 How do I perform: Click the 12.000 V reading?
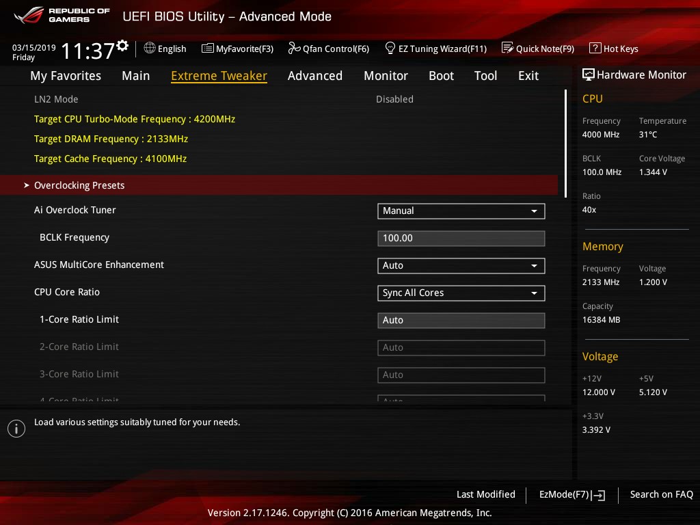(599, 392)
